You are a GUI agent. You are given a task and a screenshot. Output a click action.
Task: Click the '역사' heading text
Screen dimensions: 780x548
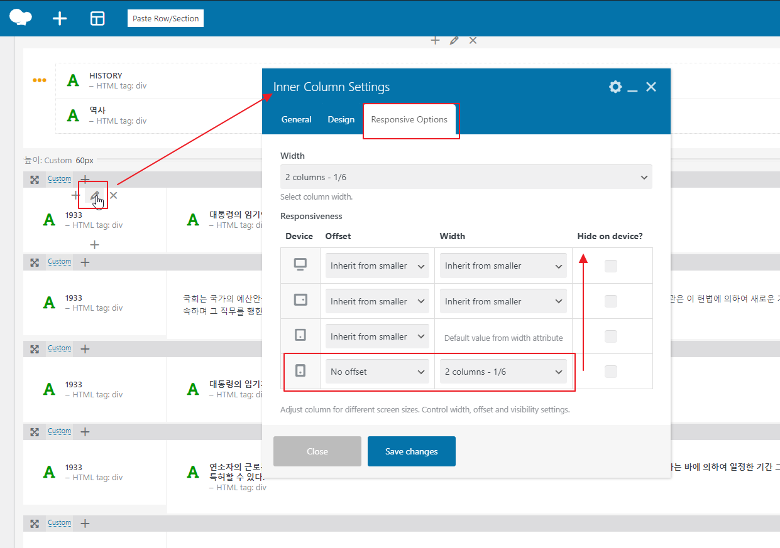point(97,110)
